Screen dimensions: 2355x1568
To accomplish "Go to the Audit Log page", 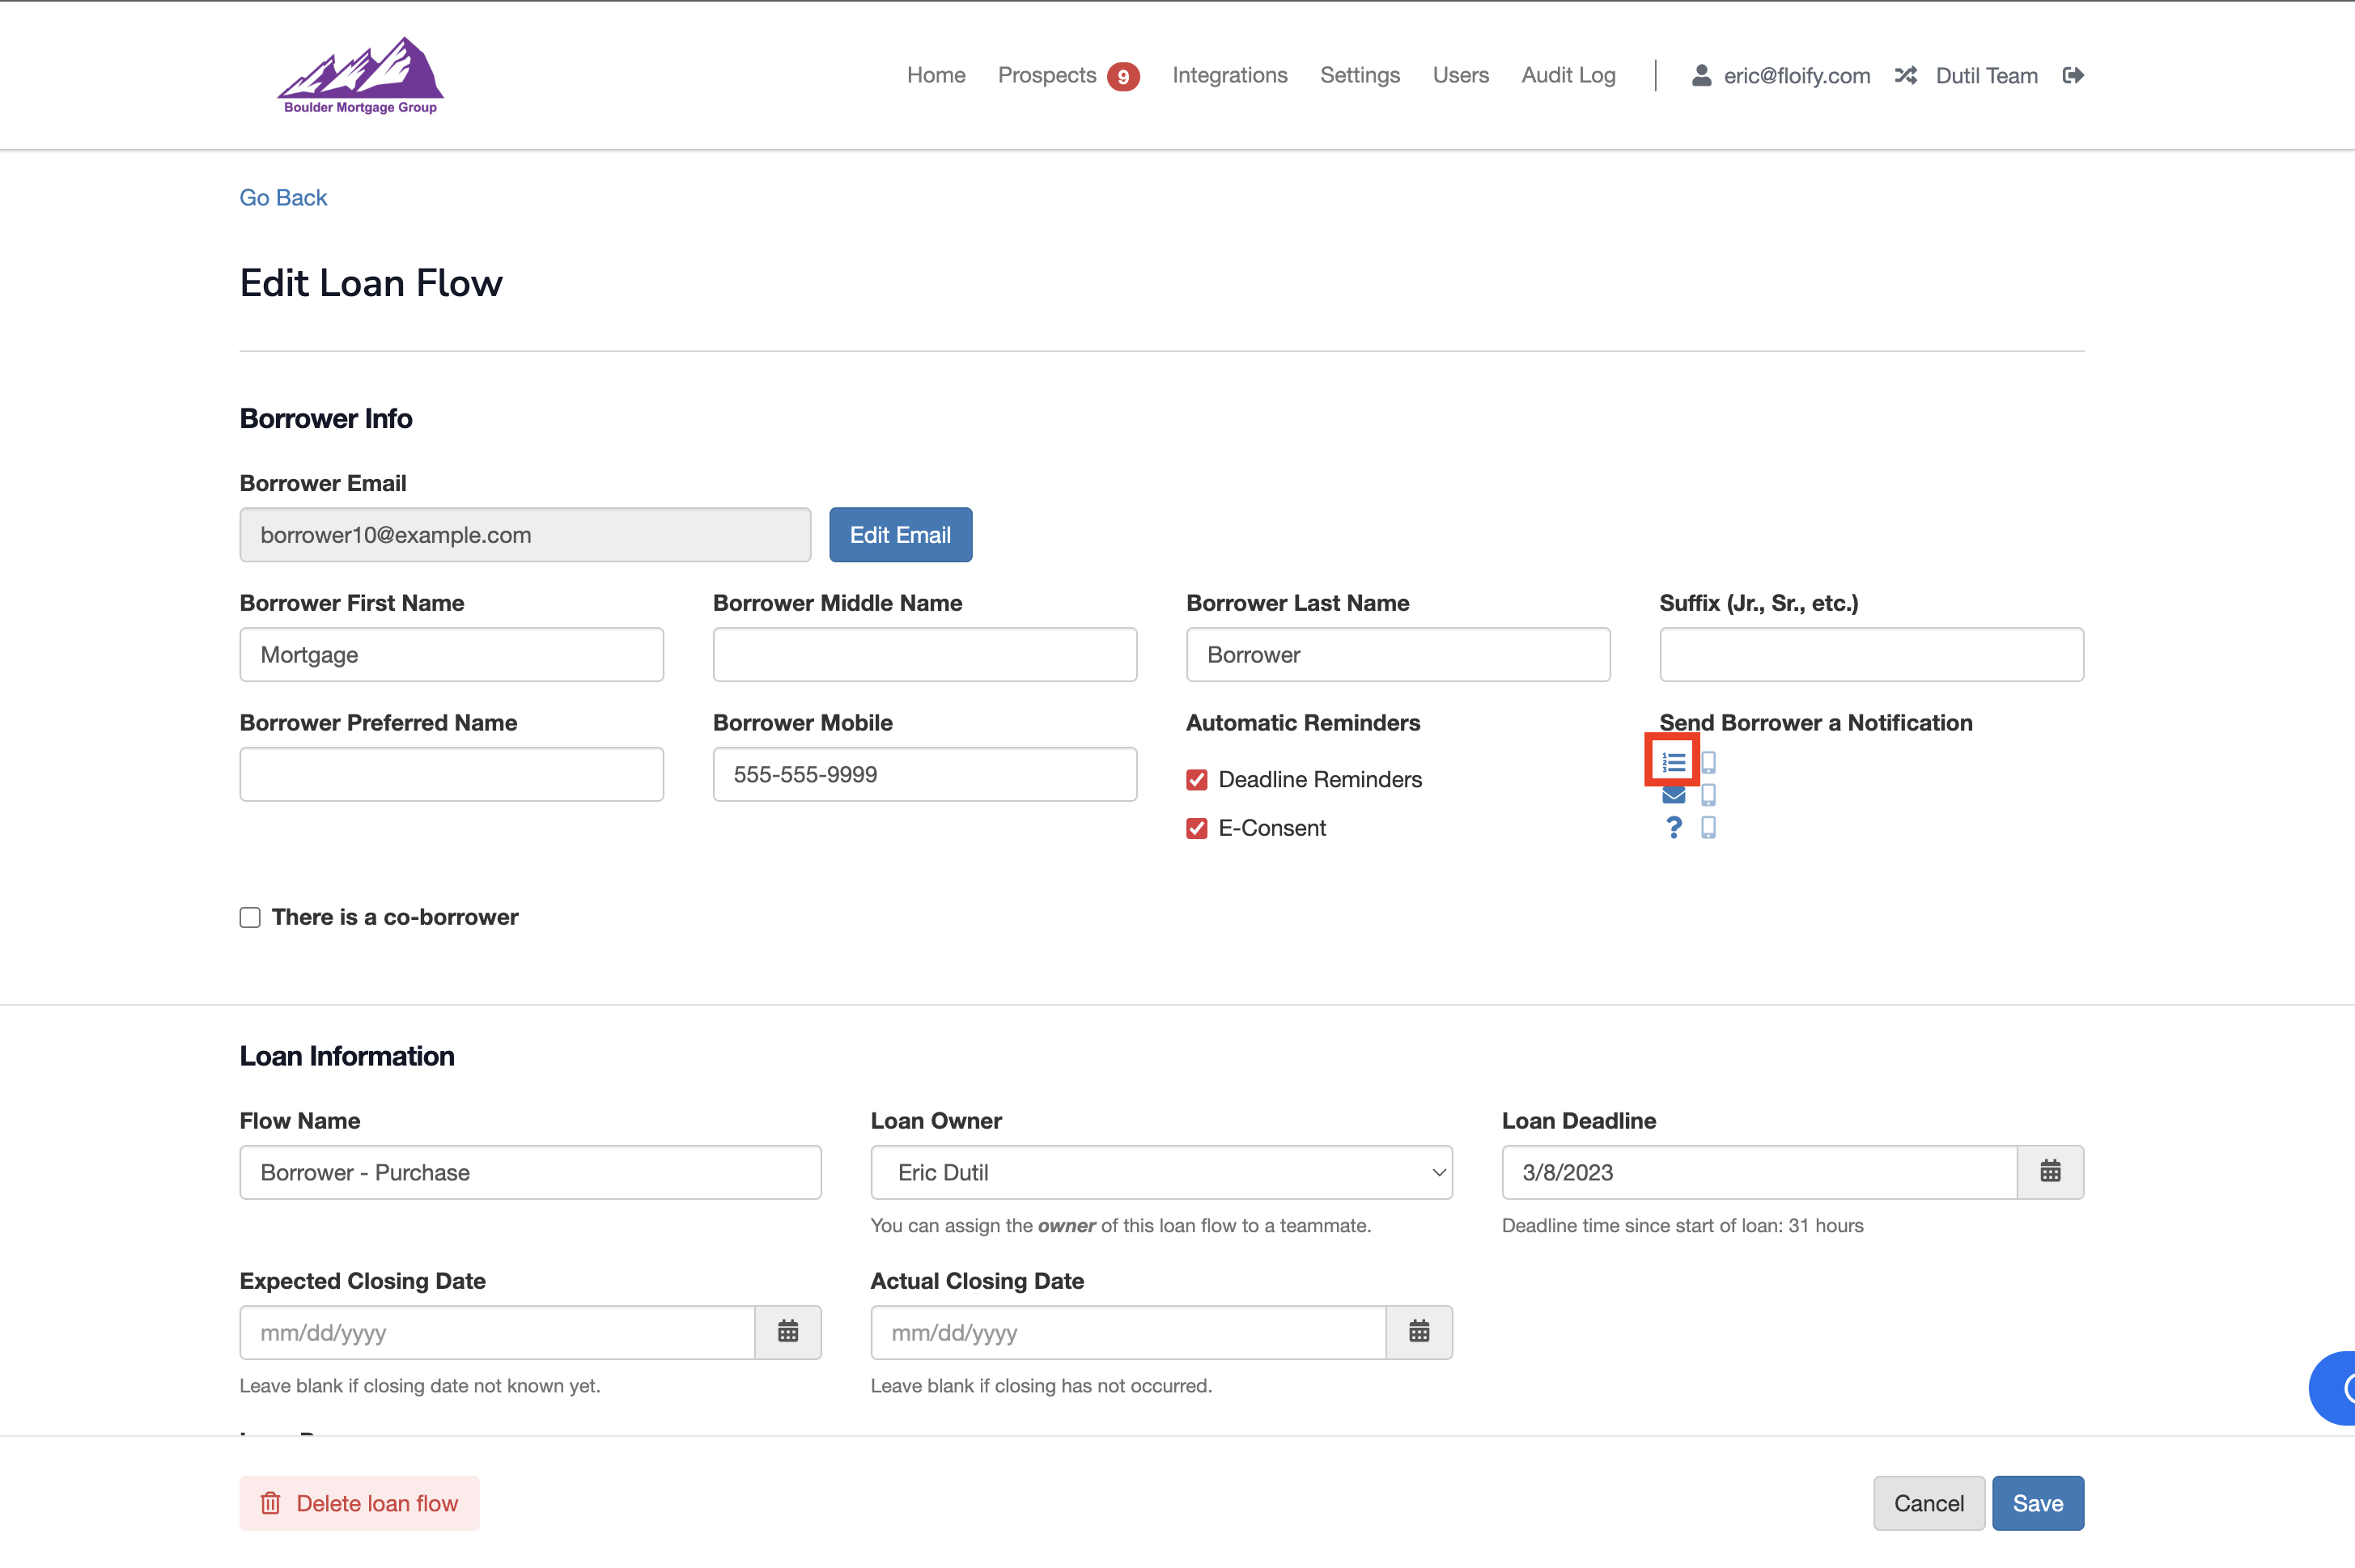I will pos(1567,75).
